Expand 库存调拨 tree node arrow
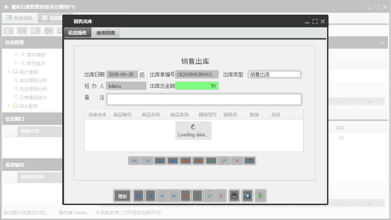391x220 pixels. pos(16,54)
